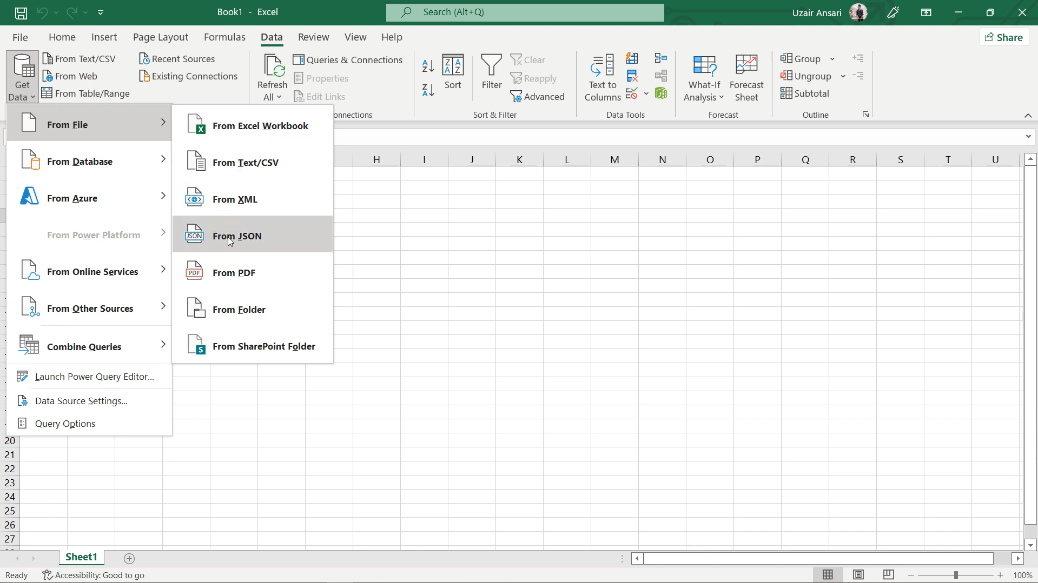Click the Data Validation icon
1038x583 pixels.
pos(632,93)
